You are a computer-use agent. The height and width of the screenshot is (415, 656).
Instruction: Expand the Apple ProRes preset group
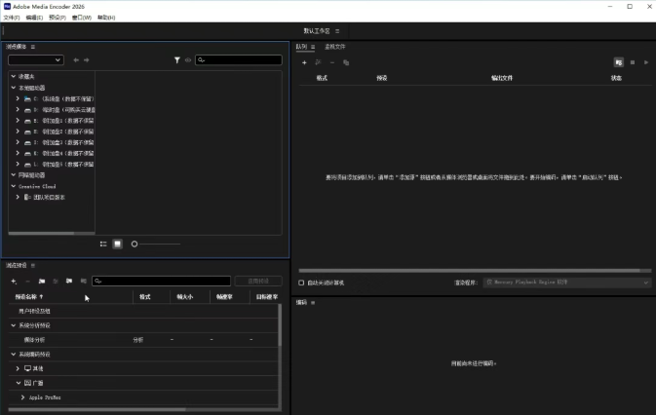click(22, 397)
